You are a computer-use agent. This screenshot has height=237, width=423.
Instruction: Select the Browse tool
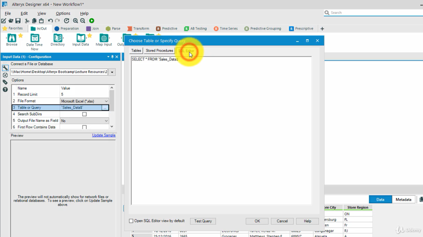(x=11, y=40)
